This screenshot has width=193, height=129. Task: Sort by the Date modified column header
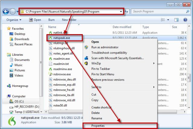[x=122, y=27]
